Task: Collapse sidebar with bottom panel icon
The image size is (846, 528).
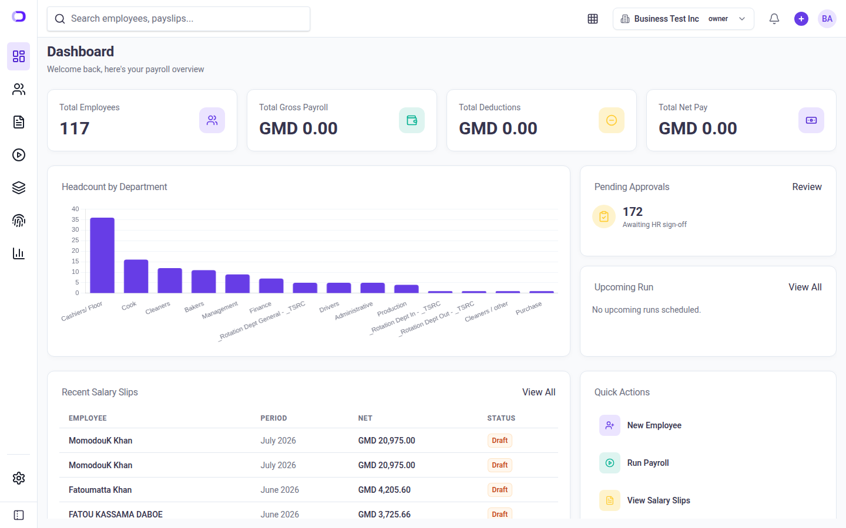Action: coord(19,515)
